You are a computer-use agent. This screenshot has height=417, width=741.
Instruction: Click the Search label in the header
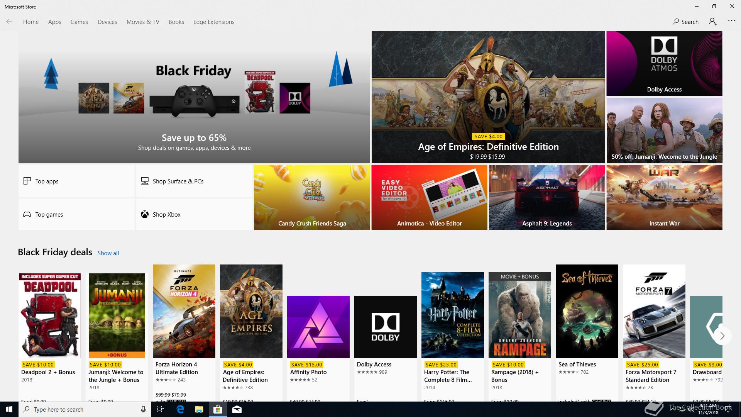[x=690, y=22]
